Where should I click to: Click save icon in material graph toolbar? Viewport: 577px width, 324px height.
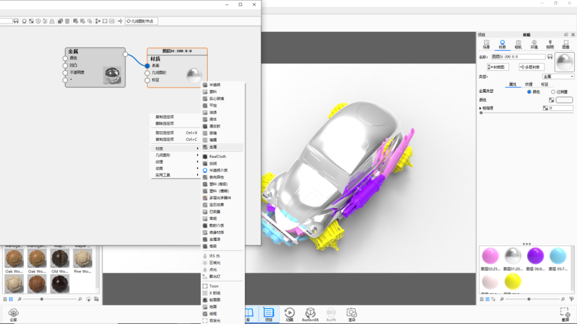pyautogui.click(x=16, y=21)
